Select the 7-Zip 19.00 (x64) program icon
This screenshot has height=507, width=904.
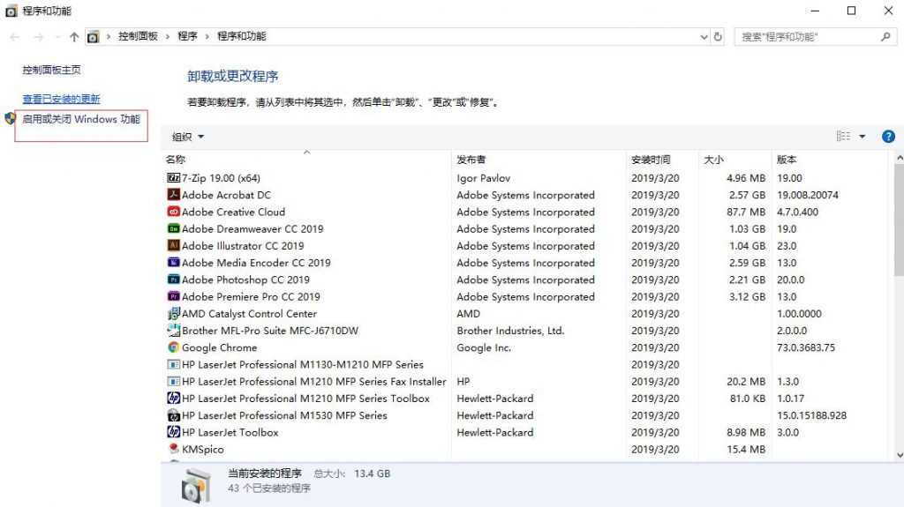point(174,178)
